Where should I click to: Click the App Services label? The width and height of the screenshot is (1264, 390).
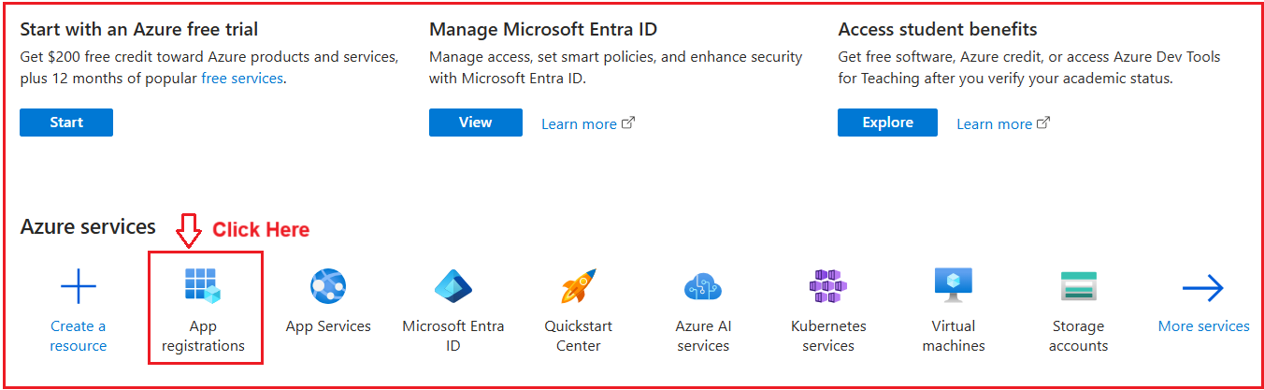pos(328,326)
